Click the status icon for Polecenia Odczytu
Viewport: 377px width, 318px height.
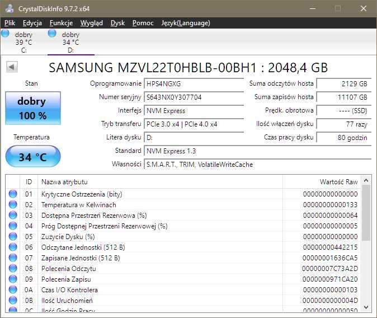[13, 268]
